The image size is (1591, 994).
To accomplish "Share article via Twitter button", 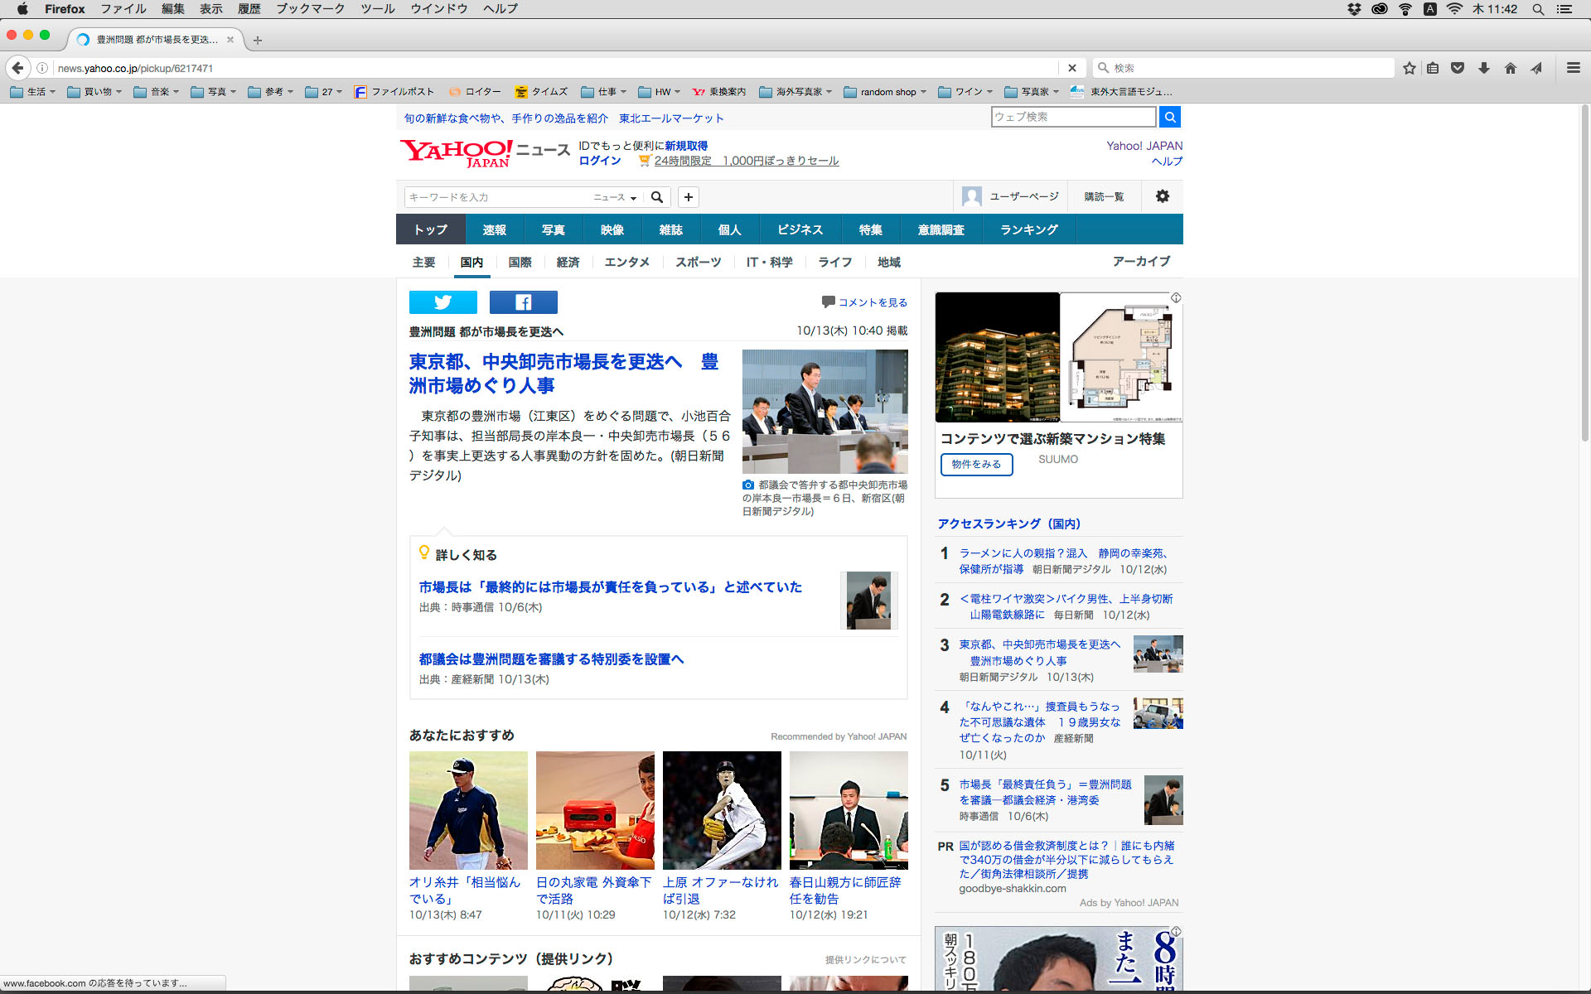I will 442,302.
